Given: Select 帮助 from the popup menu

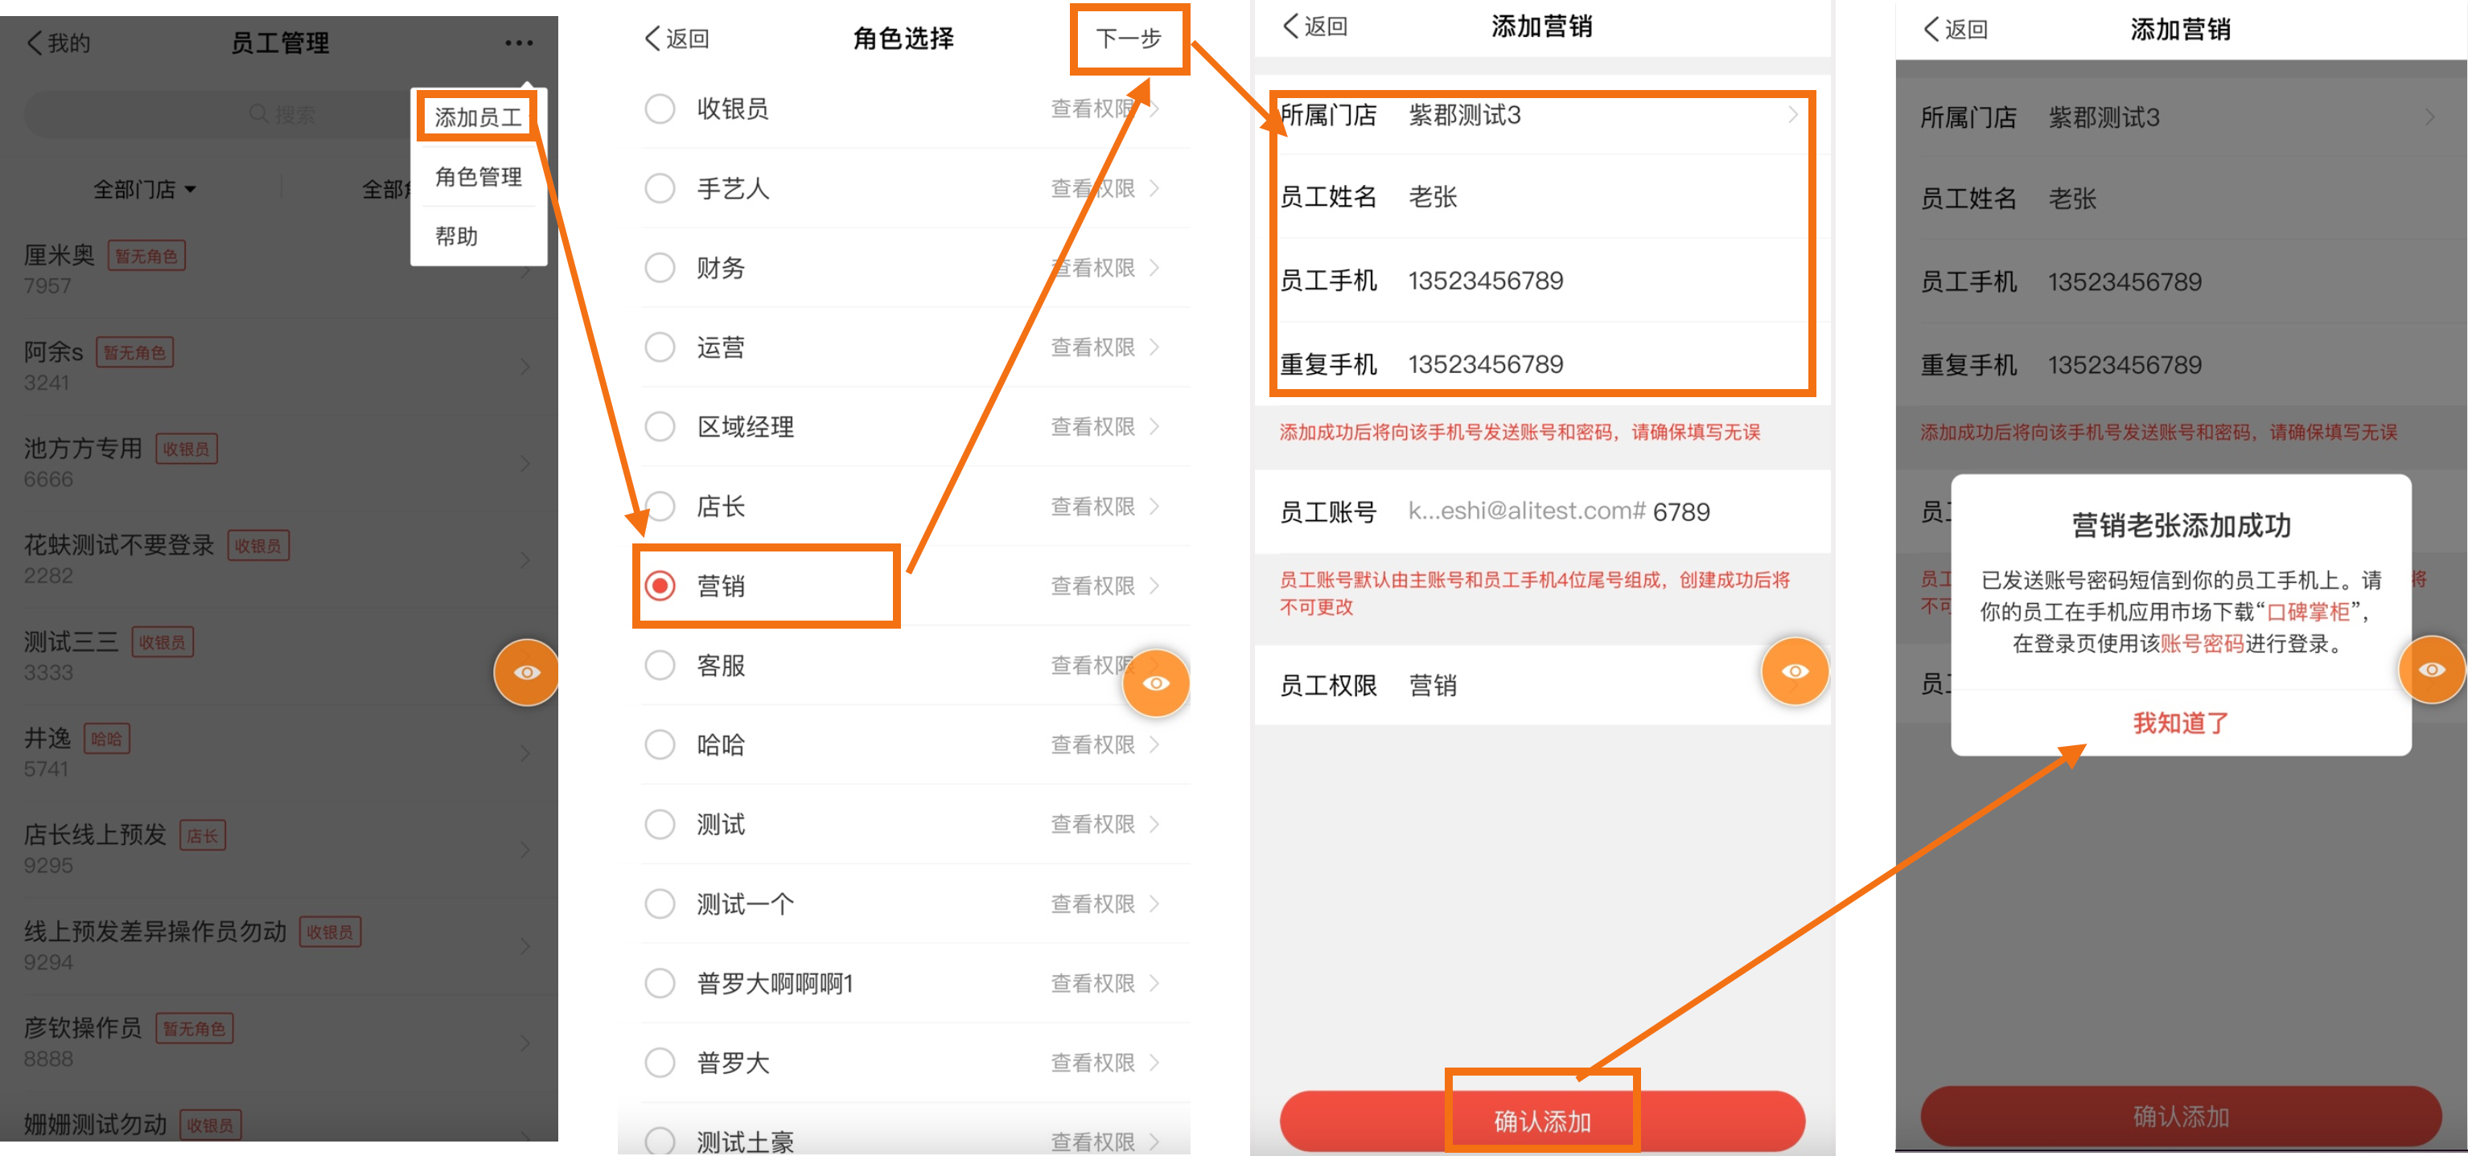Looking at the screenshot, I should [457, 236].
